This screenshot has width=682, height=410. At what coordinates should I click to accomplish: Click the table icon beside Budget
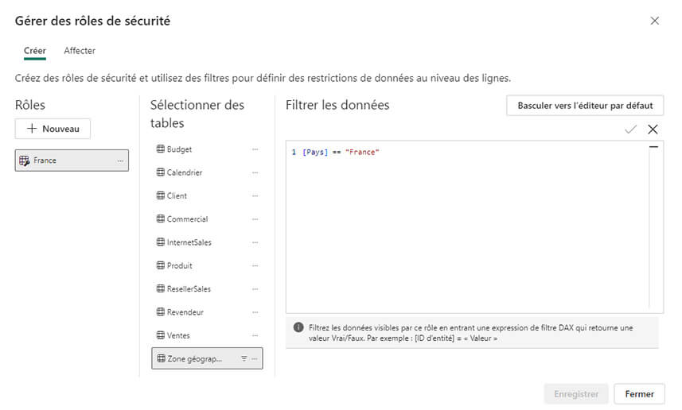click(161, 149)
